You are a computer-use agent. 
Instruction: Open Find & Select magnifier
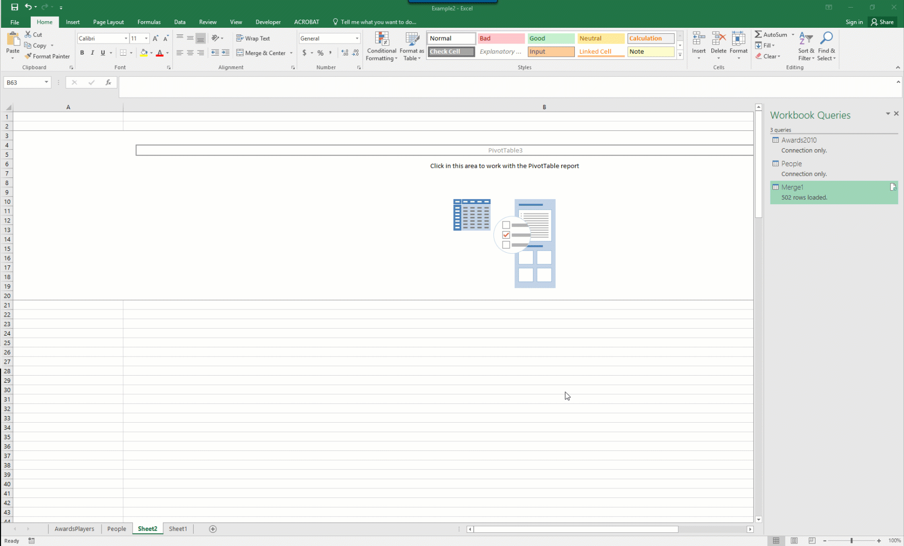click(x=827, y=46)
